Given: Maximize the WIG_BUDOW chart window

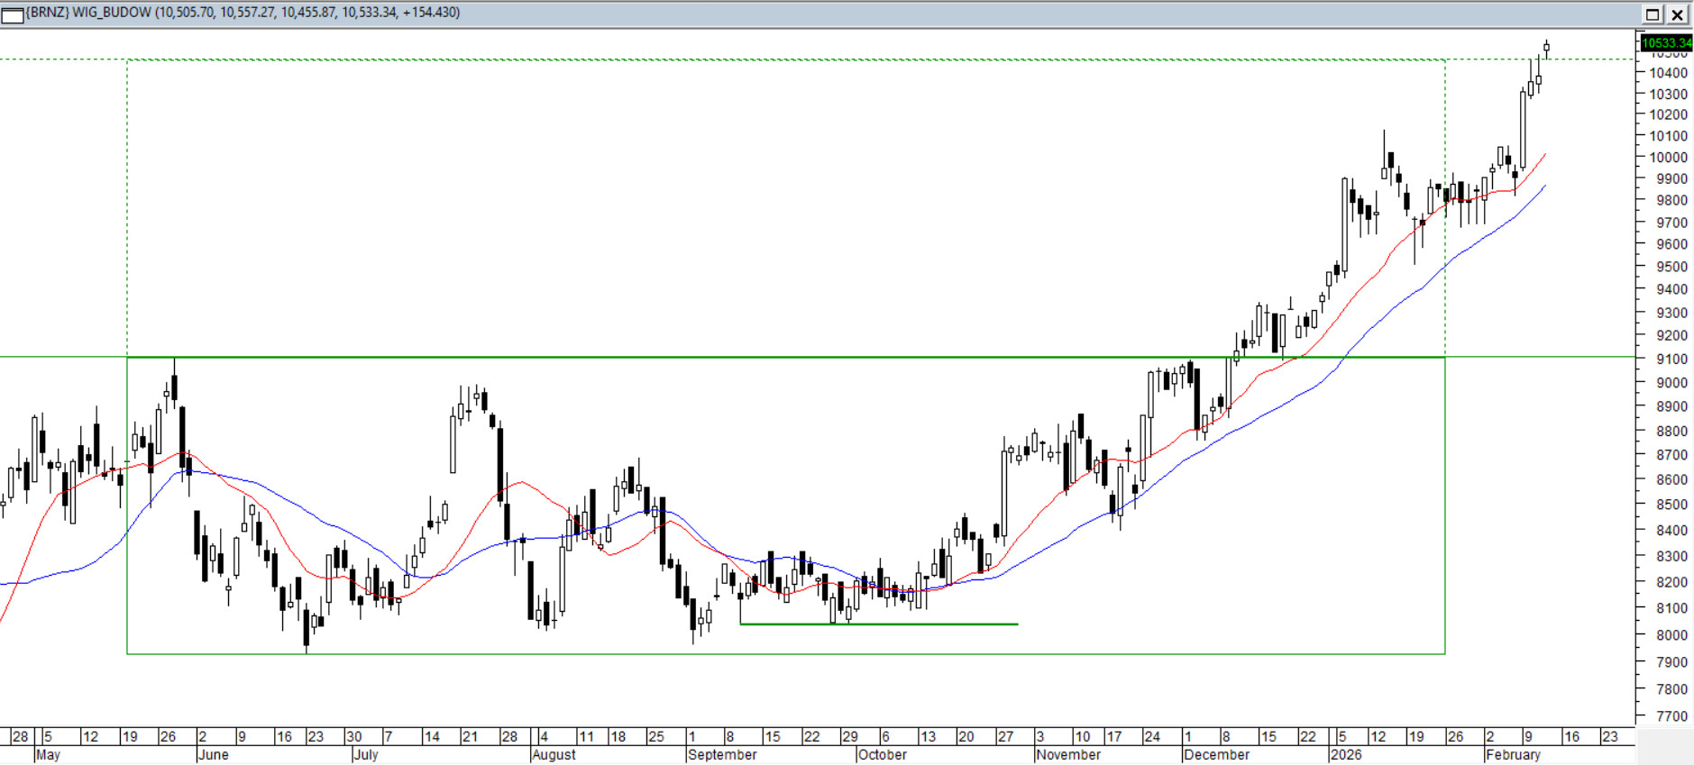Looking at the screenshot, I should coord(1653,14).
